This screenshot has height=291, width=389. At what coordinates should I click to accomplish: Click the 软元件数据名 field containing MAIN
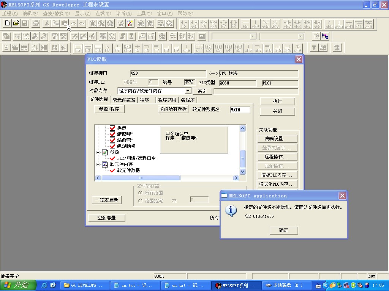tap(240, 110)
